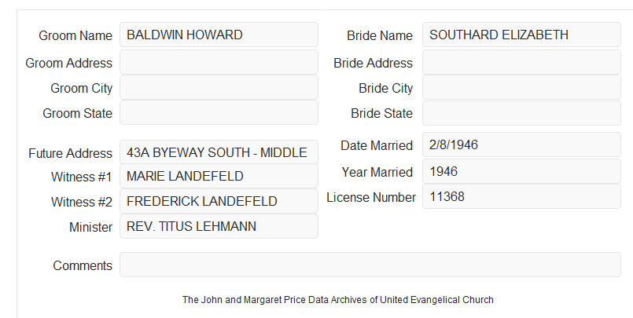633x318 pixels.
Task: Click the Groom State text box
Action: (x=219, y=112)
